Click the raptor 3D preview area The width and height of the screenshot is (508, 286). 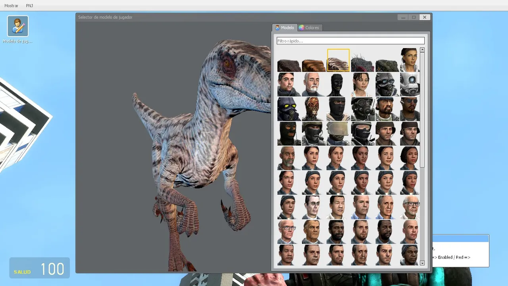(x=173, y=147)
